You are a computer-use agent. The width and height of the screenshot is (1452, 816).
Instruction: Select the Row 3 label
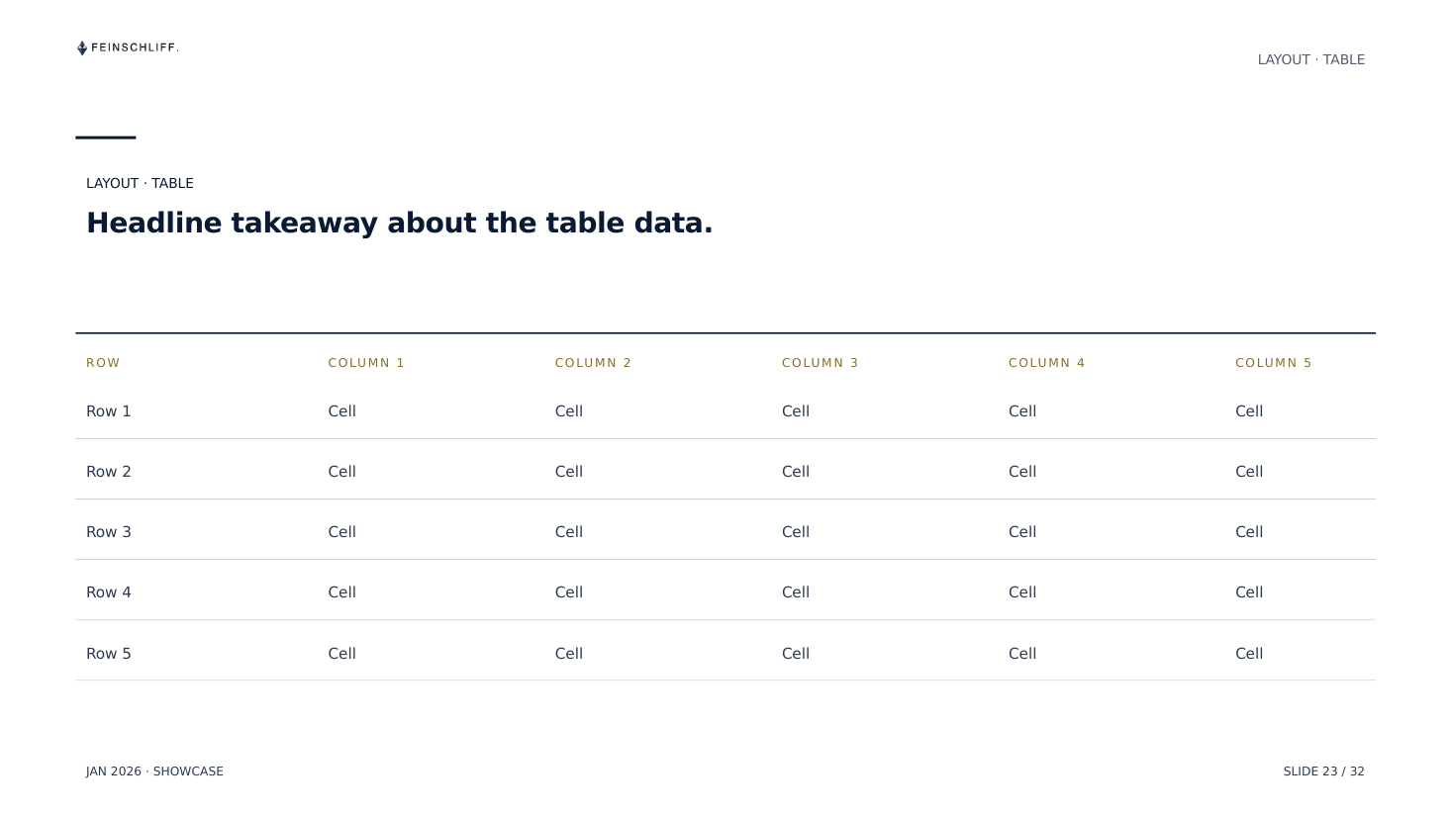coord(108,532)
